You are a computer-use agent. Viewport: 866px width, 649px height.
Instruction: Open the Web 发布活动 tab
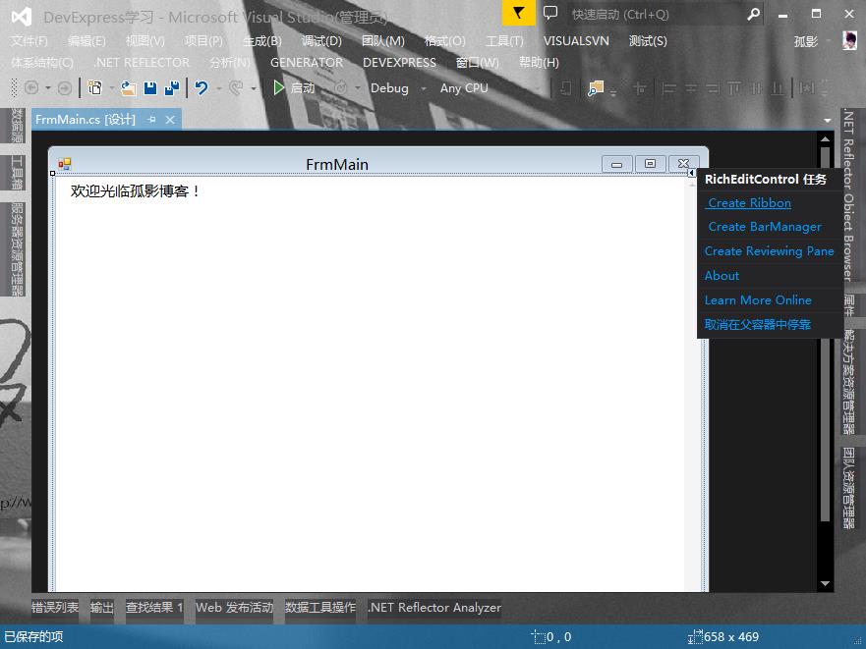pyautogui.click(x=234, y=608)
